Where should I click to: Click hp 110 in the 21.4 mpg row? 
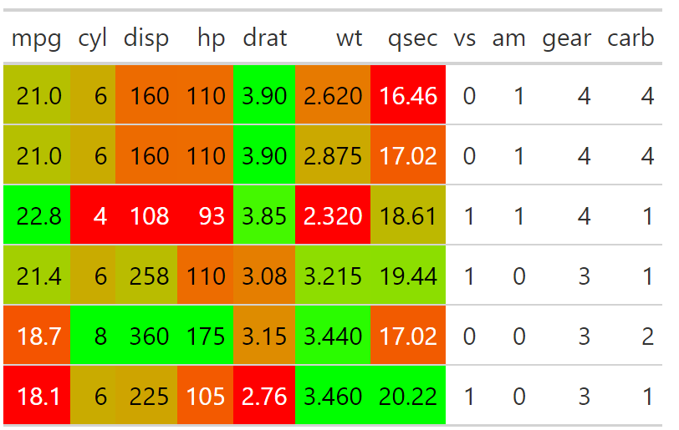[x=205, y=276]
